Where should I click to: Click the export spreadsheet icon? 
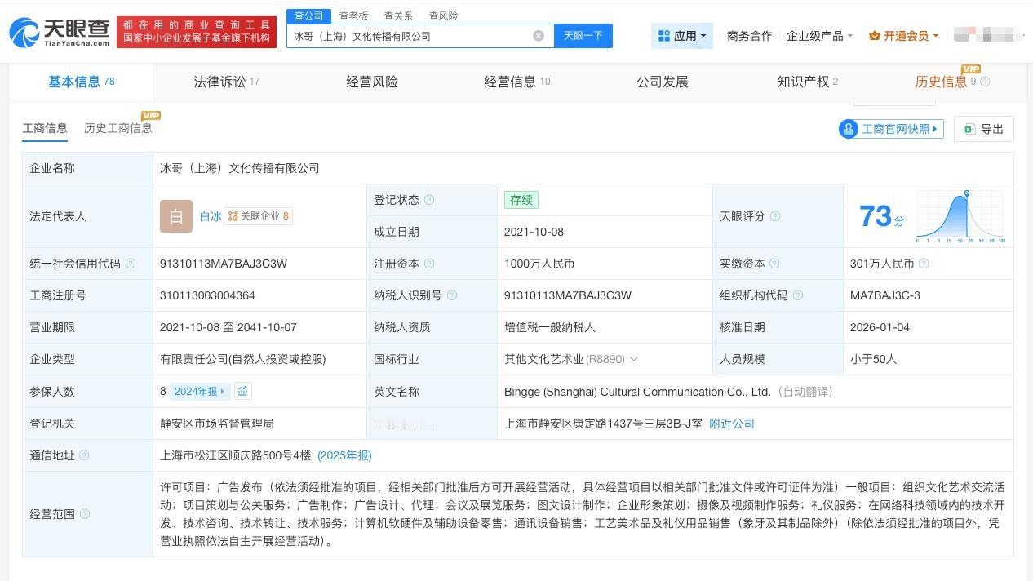coord(969,129)
